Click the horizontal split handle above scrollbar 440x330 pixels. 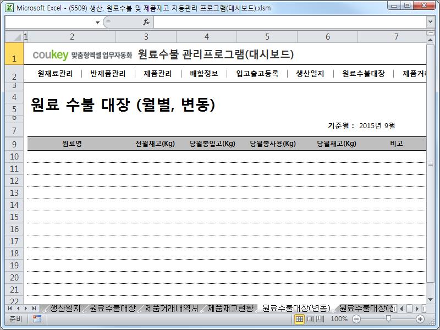(x=430, y=33)
